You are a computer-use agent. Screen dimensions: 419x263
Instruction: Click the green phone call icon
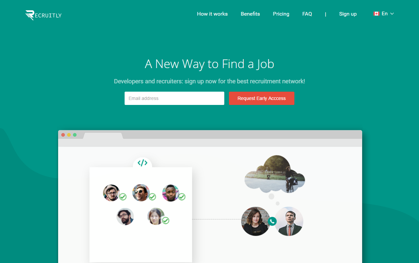pos(272,221)
